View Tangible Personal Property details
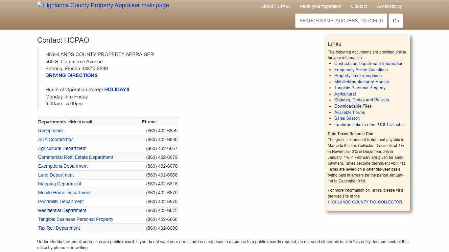Screen dimensions: 449x252 point(360,88)
